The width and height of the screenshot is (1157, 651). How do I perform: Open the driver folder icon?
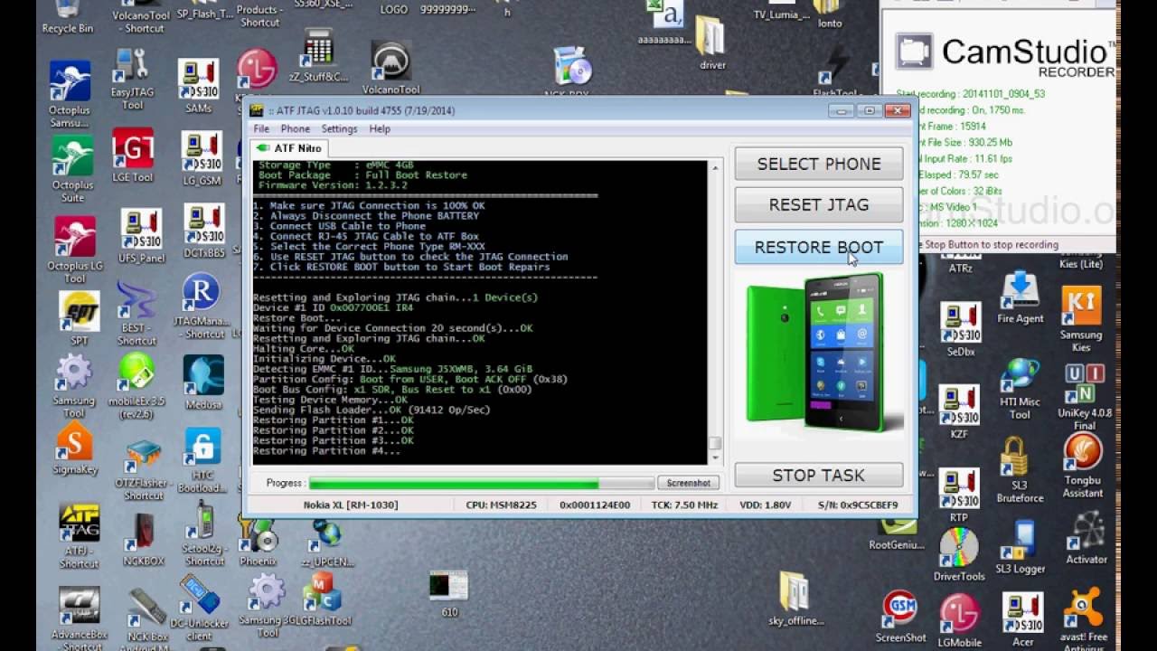click(712, 44)
